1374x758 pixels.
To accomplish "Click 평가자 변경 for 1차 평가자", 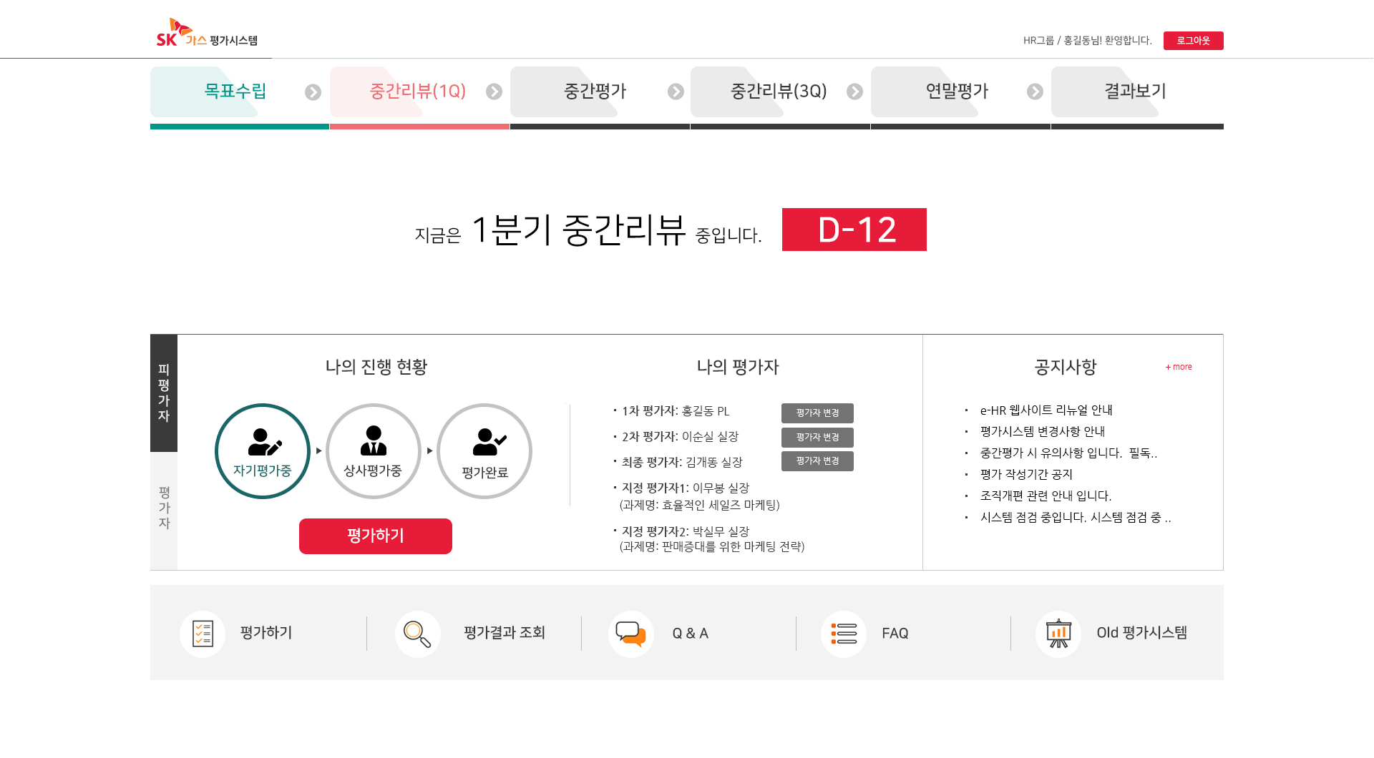I will (817, 413).
